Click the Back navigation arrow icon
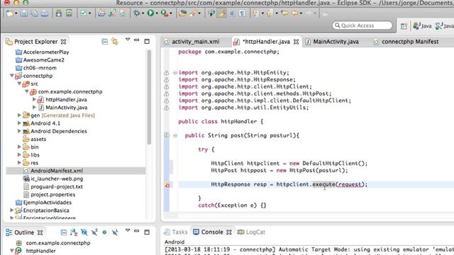This screenshot has height=255, width=454. (x=295, y=13)
